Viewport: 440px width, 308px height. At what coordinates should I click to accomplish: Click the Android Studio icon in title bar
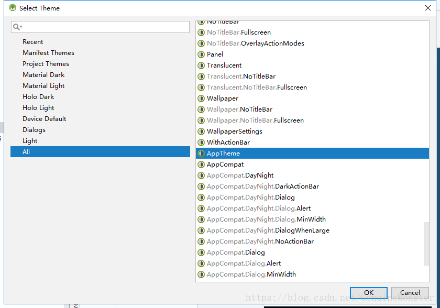click(x=13, y=8)
